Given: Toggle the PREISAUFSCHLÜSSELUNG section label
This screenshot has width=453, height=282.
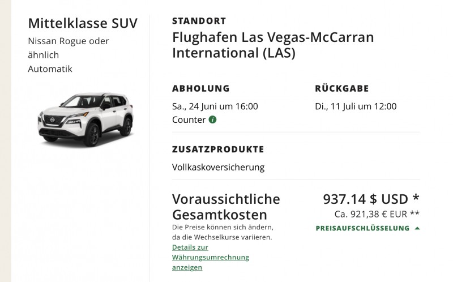Looking at the screenshot, I should click(362, 228).
